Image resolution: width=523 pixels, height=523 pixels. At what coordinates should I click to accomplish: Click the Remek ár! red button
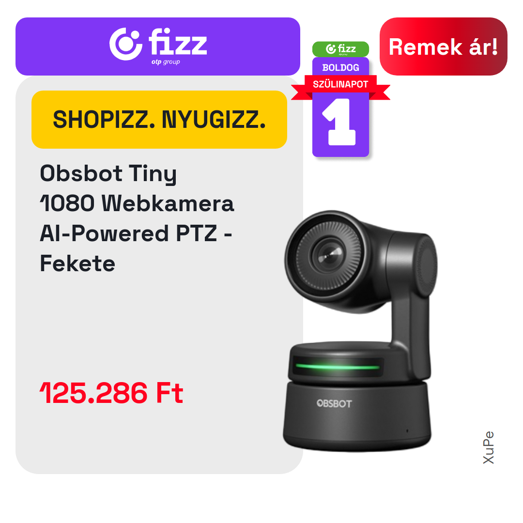tap(443, 46)
